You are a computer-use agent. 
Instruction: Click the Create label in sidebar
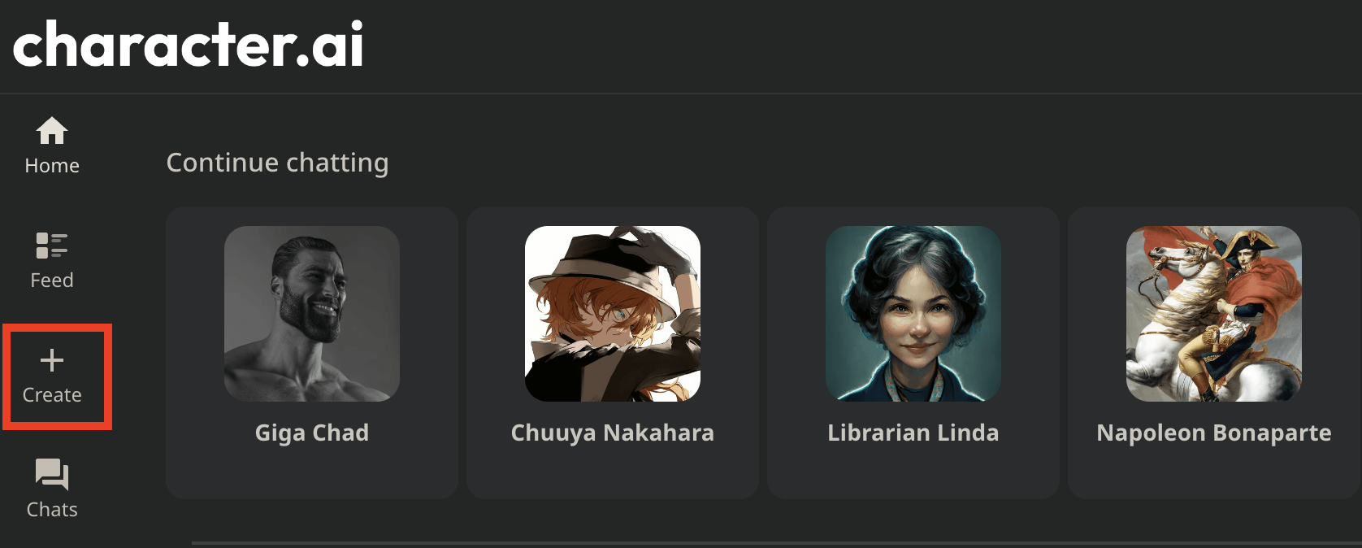pyautogui.click(x=52, y=395)
